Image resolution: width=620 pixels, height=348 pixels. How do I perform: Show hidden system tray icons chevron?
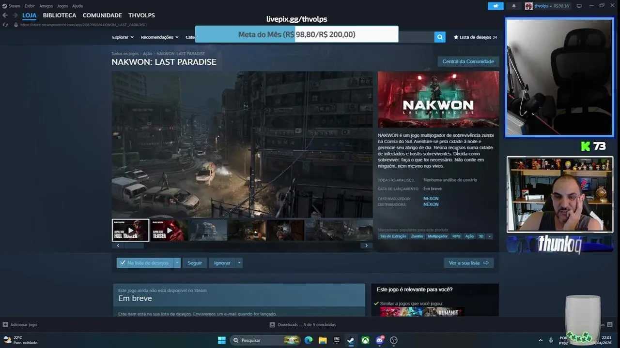point(541,340)
